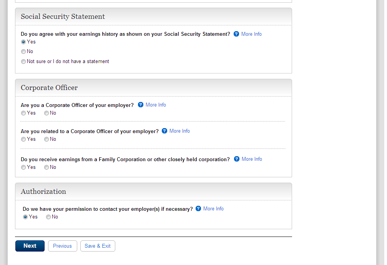Select No for Family Corporation earnings
387x265 pixels.
[x=47, y=167]
